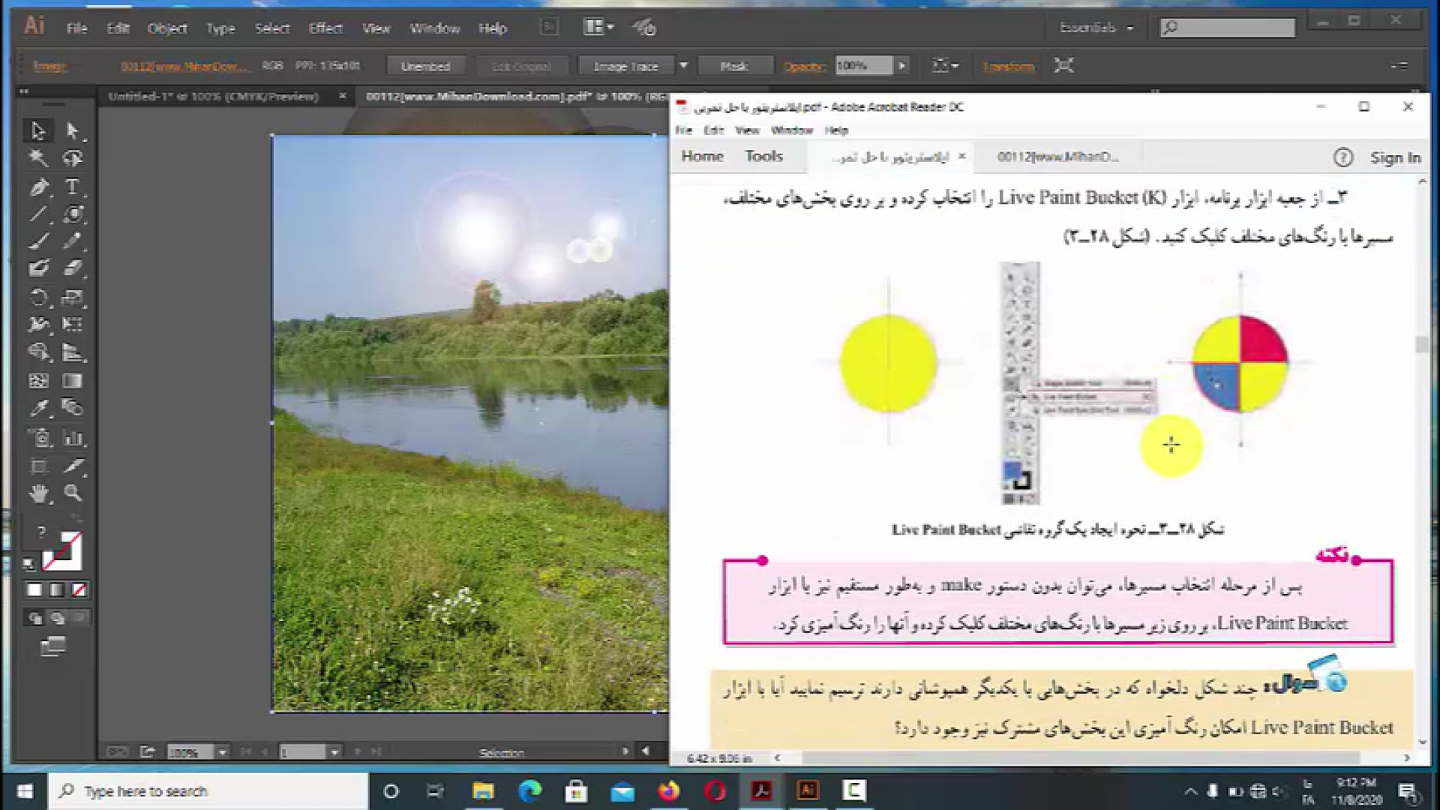Switch to the 00112[www.MihanD... tab in Acrobat
The image size is (1440, 810).
click(x=1057, y=157)
